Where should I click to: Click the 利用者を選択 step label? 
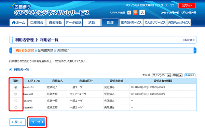coord(25,50)
